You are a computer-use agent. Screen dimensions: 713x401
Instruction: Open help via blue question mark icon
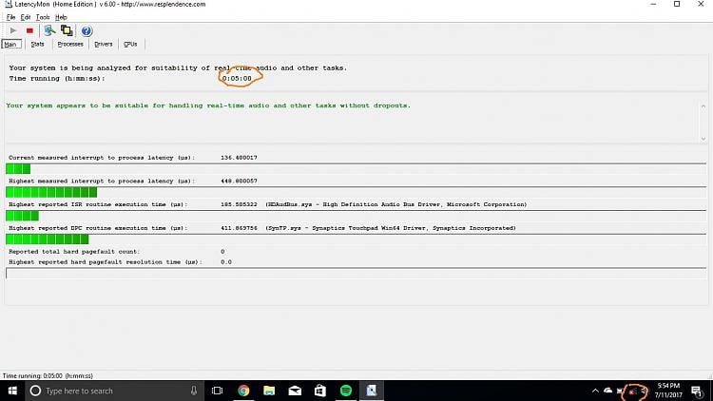[87, 30]
